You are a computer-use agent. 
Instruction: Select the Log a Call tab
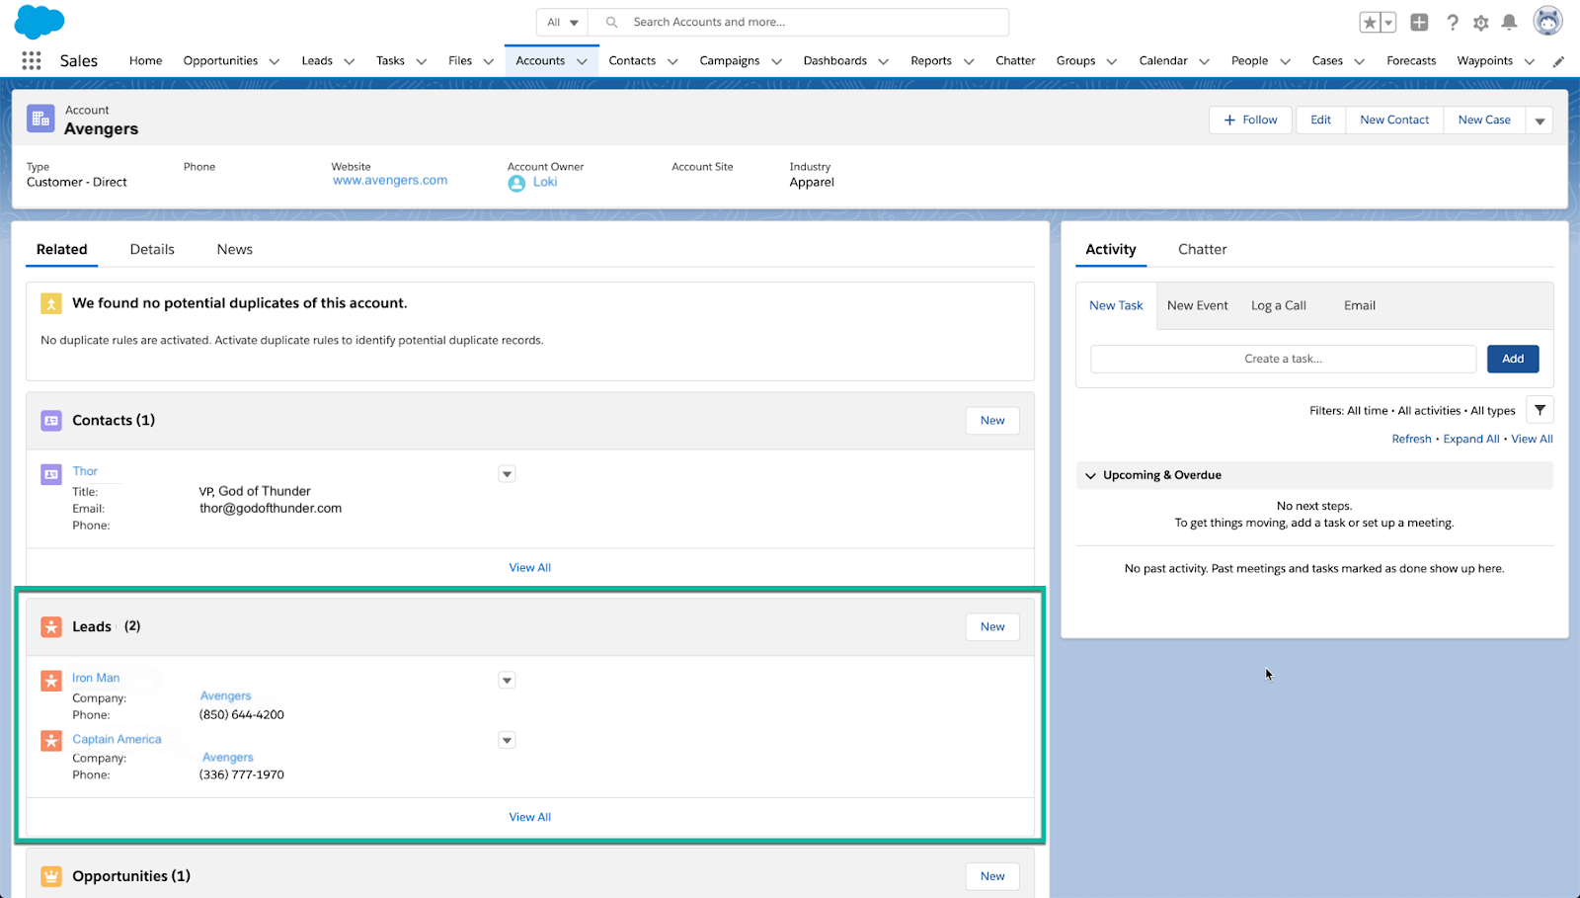point(1278,305)
